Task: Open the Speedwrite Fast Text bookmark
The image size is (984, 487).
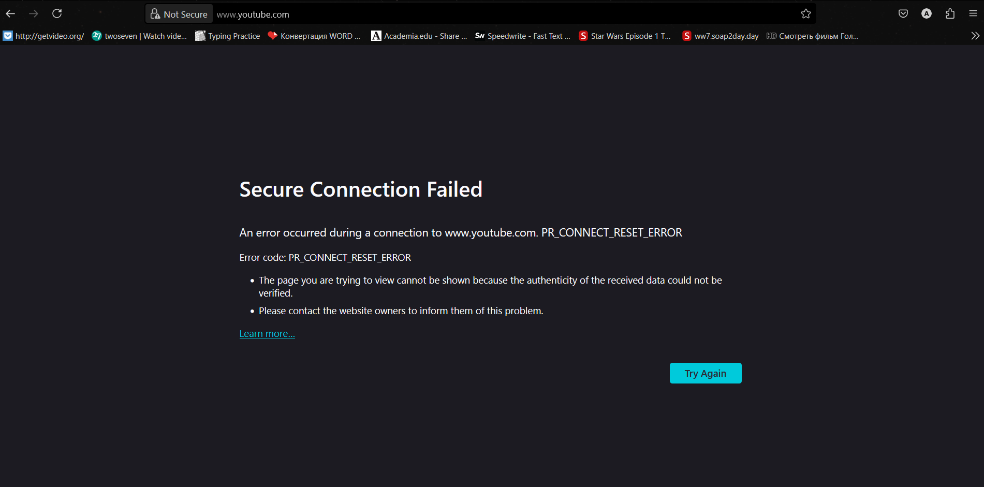Action: pos(523,36)
